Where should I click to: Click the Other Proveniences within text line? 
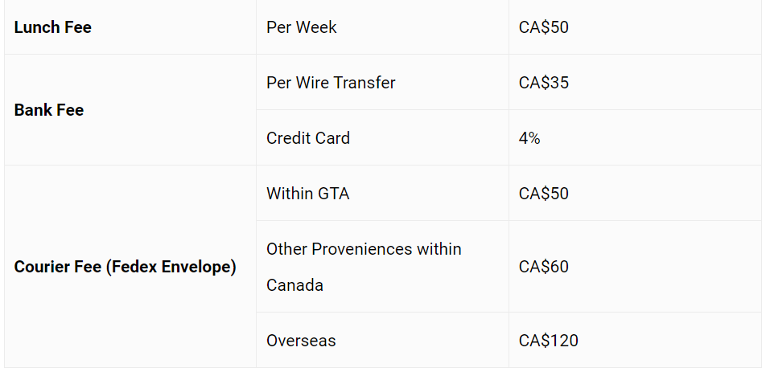click(x=364, y=249)
